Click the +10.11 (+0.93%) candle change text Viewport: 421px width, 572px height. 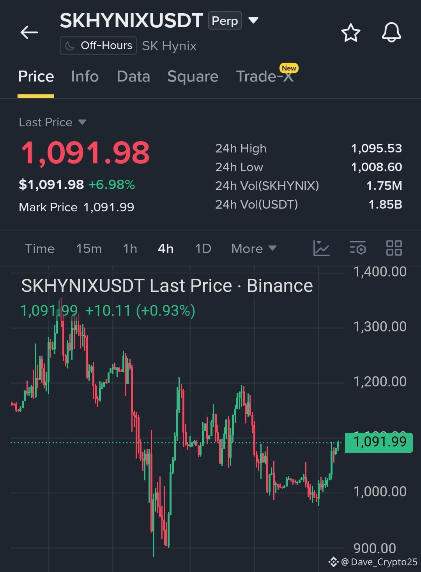point(140,311)
